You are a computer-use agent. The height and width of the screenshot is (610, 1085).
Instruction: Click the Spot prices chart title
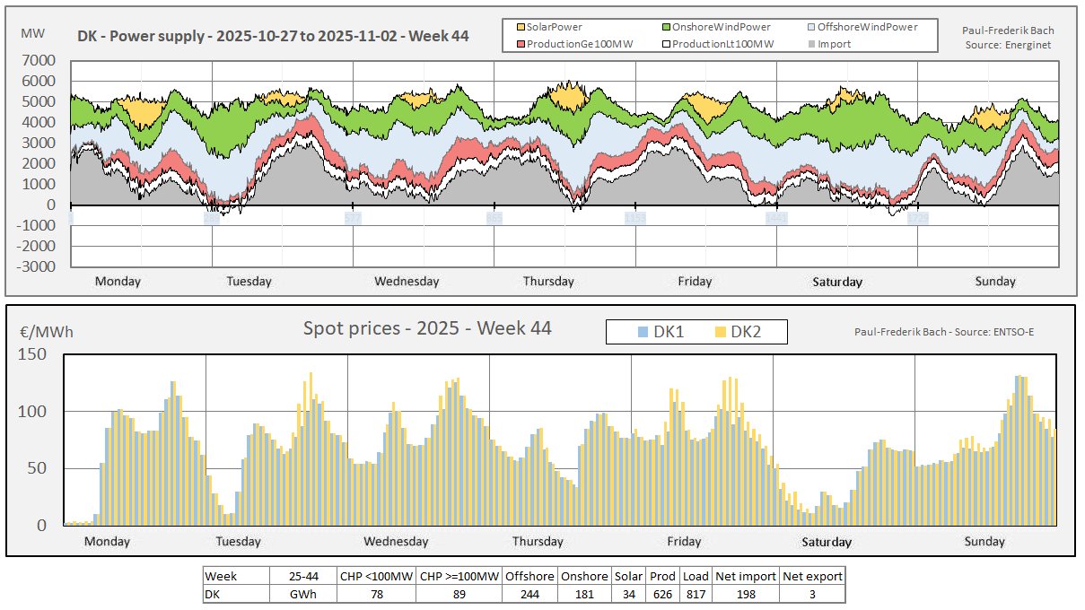(x=427, y=328)
